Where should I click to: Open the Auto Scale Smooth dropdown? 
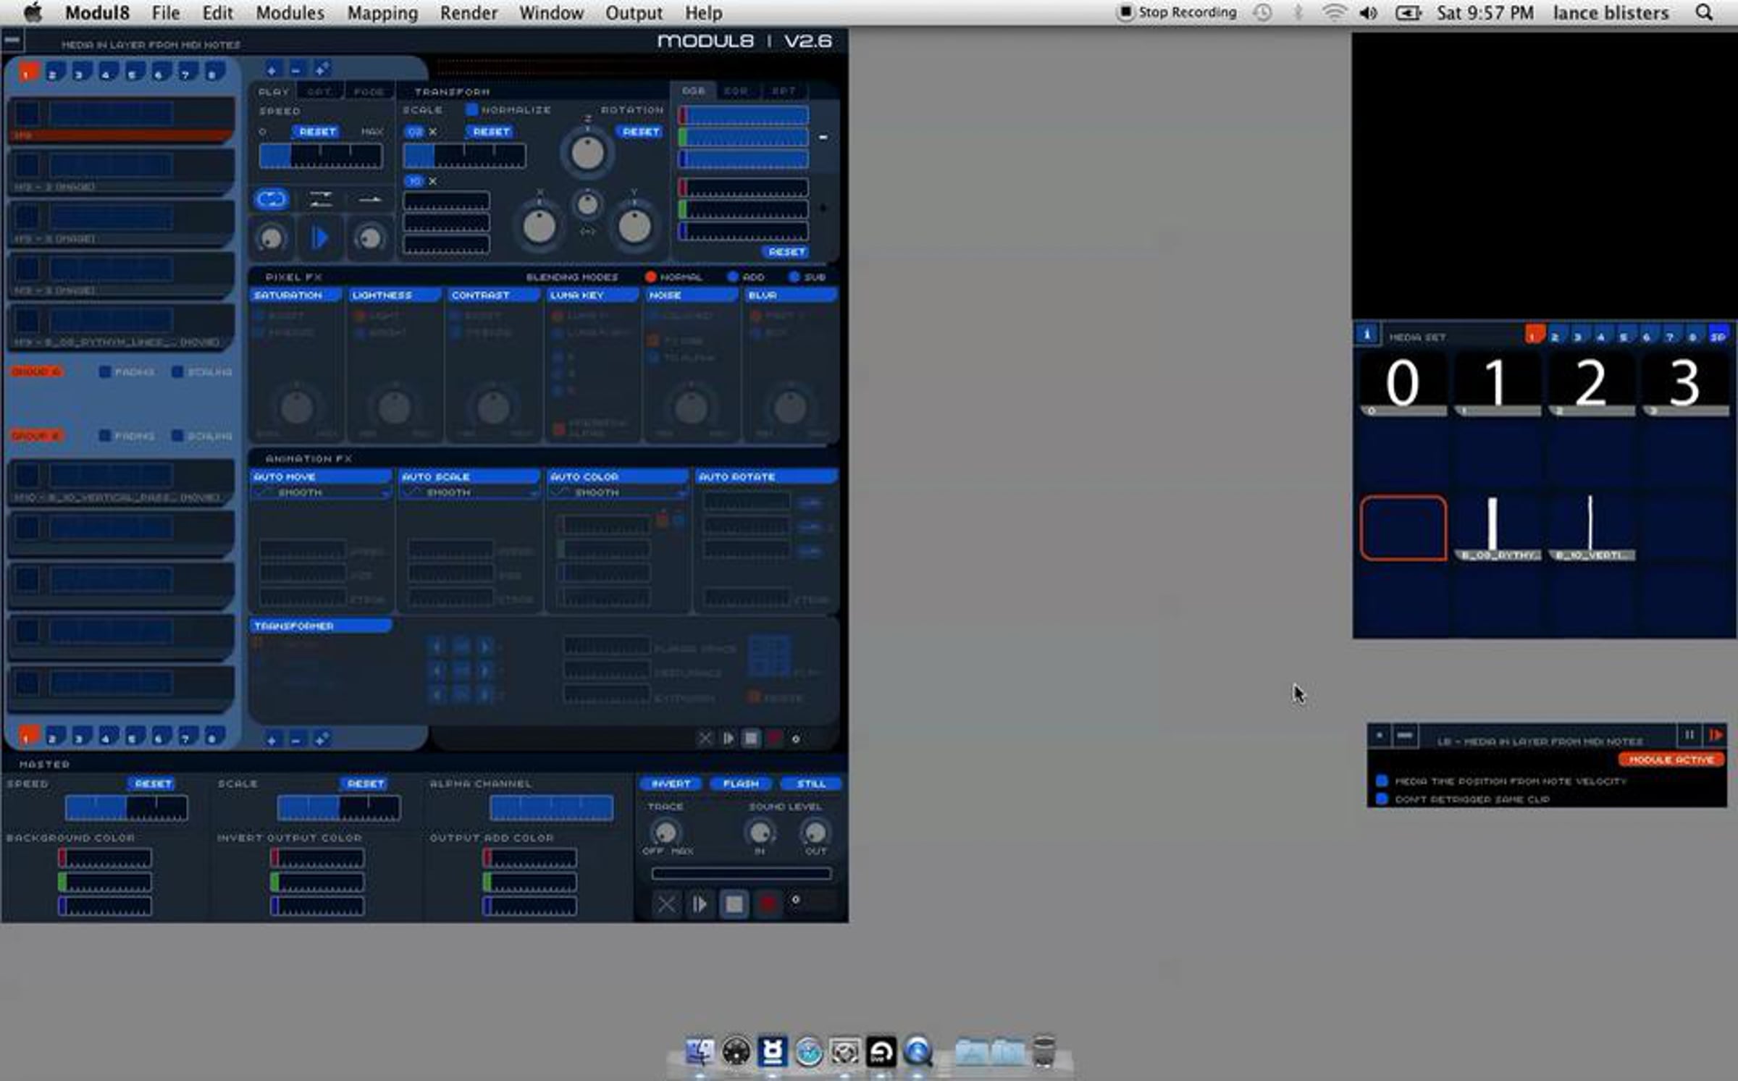point(470,492)
